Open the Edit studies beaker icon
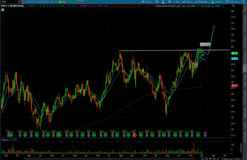Image resolution: width=247 pixels, height=160 pixels. point(163,2)
